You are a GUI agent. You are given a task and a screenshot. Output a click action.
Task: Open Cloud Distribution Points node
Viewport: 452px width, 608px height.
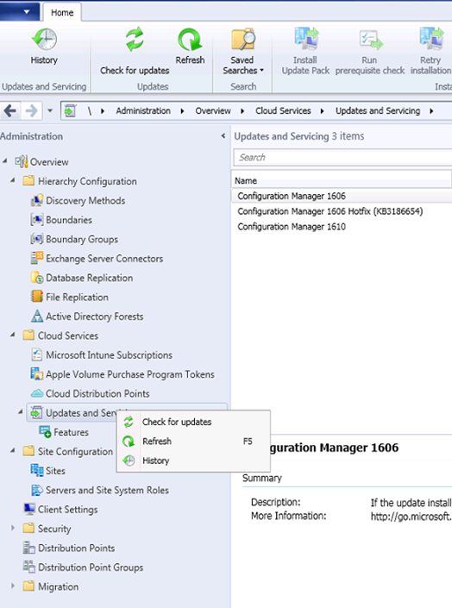point(90,393)
